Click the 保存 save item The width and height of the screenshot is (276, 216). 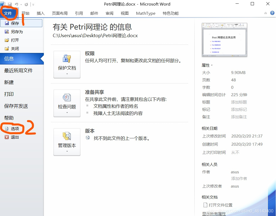point(21,23)
